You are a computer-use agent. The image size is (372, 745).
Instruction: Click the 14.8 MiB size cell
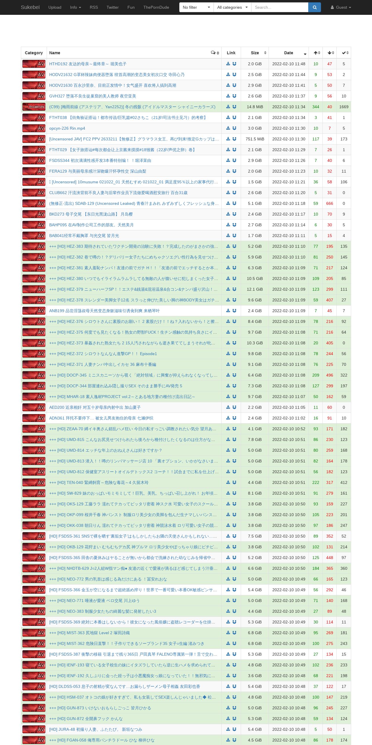tap(255, 107)
